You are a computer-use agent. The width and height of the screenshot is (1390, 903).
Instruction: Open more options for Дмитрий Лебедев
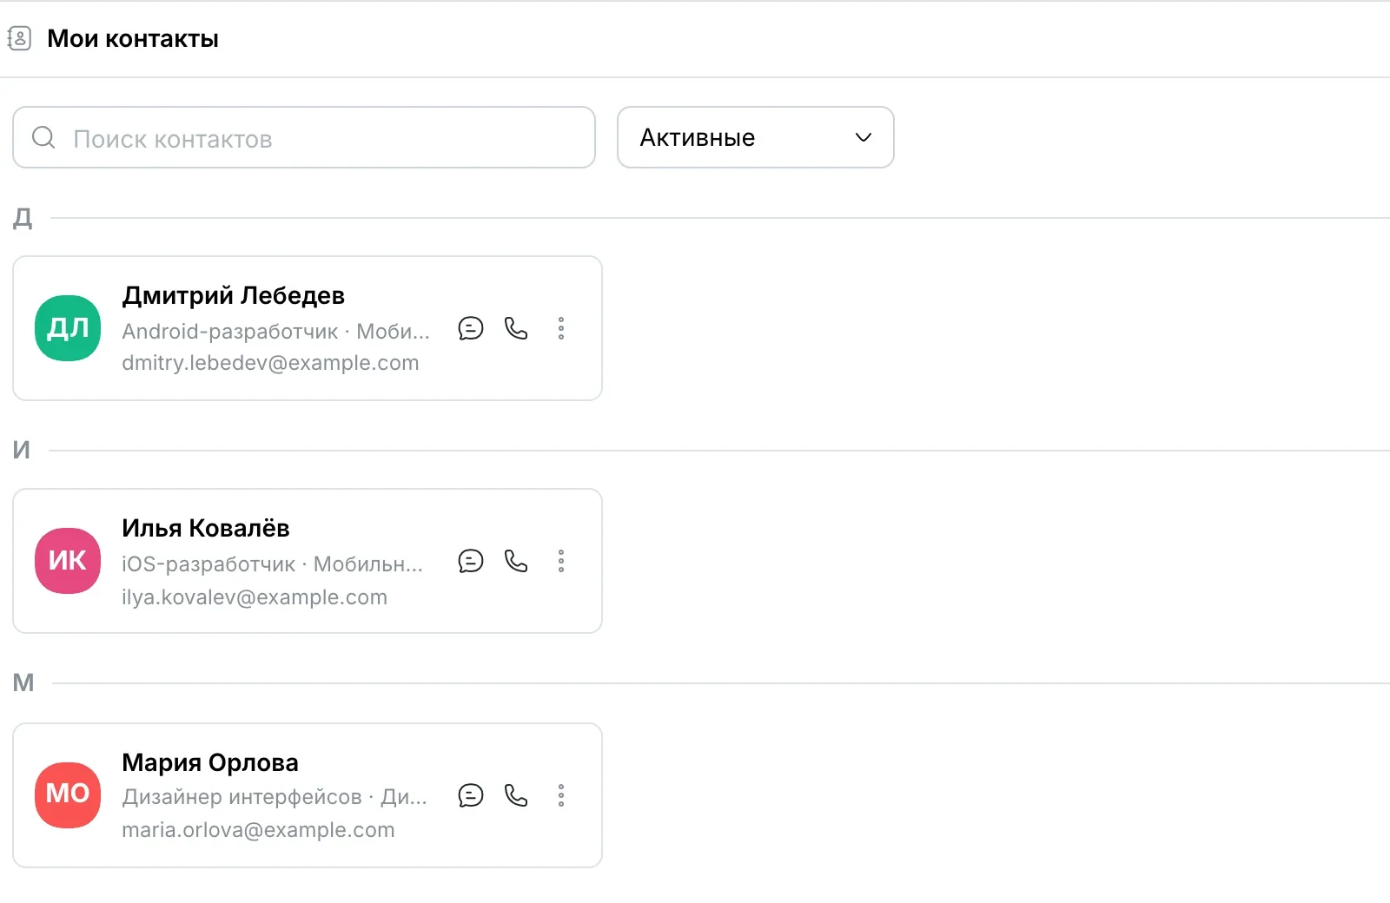[561, 328]
